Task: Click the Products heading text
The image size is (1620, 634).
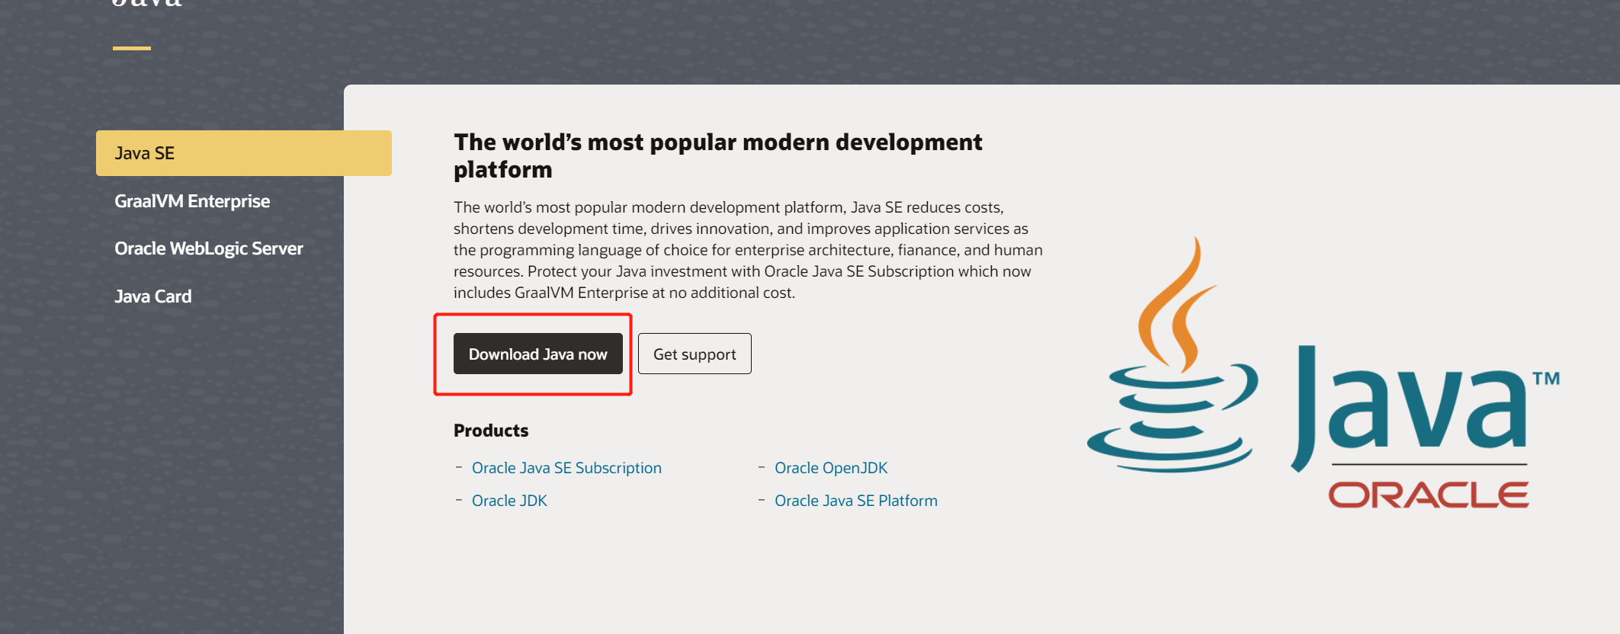Action: 491,431
